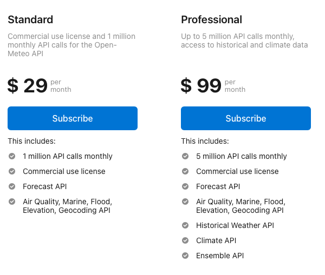Click checkmark icon next to Climate API
The image size is (325, 275).
tap(185, 240)
